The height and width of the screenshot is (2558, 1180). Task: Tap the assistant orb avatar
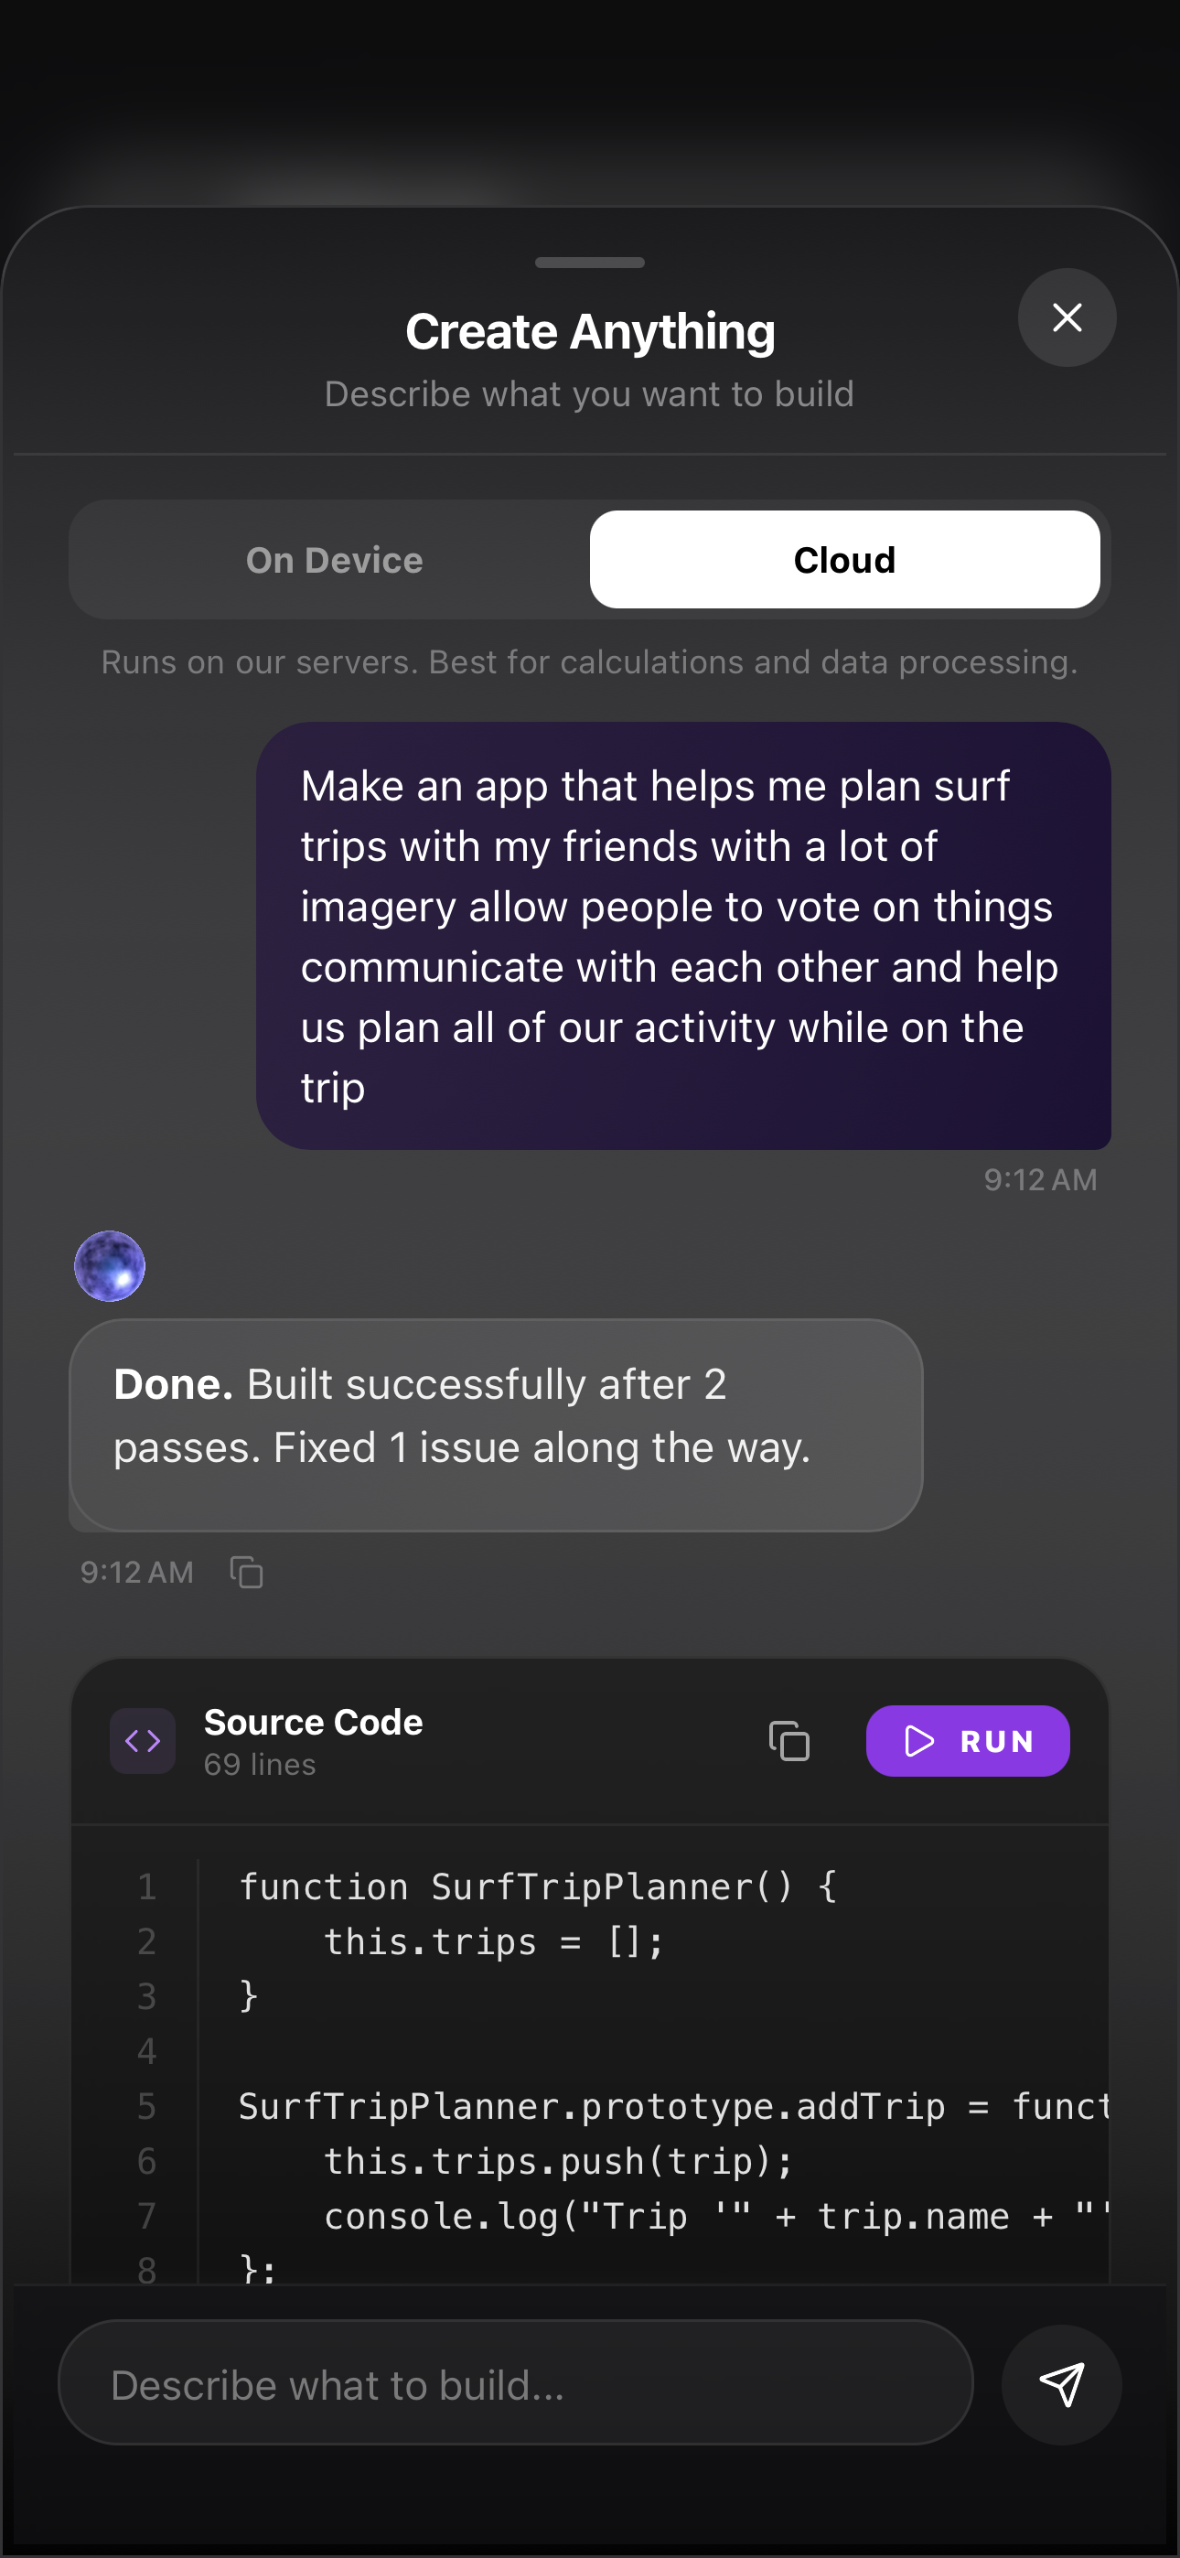[x=111, y=1266]
